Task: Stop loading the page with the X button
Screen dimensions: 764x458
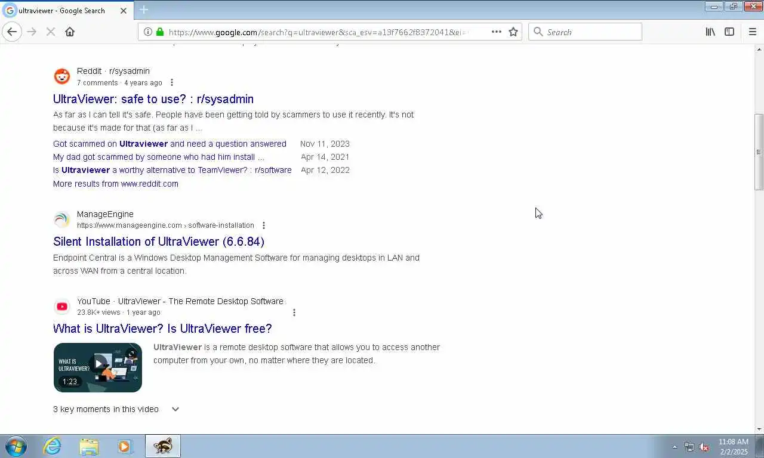Action: [x=51, y=32]
